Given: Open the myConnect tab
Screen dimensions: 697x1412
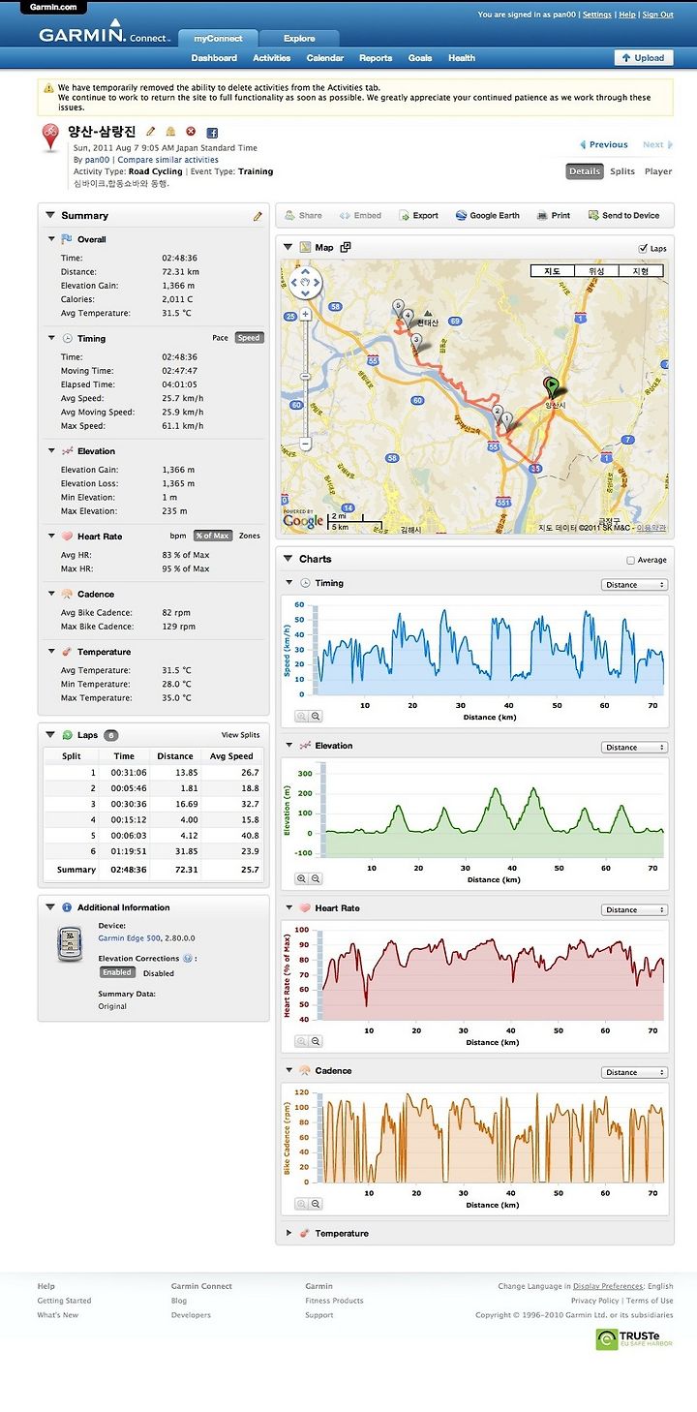Looking at the screenshot, I should 218,39.
